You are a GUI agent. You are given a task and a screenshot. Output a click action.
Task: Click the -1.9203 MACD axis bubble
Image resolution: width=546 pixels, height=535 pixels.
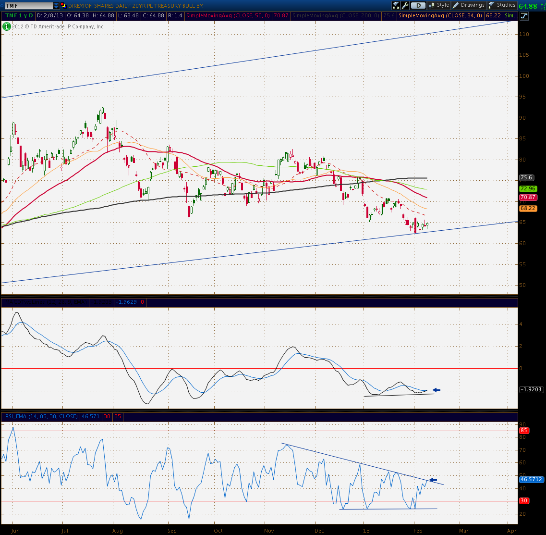[532, 390]
